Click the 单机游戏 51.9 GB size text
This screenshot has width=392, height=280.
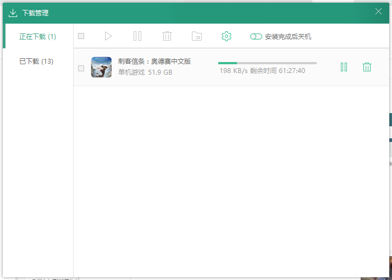(x=145, y=72)
